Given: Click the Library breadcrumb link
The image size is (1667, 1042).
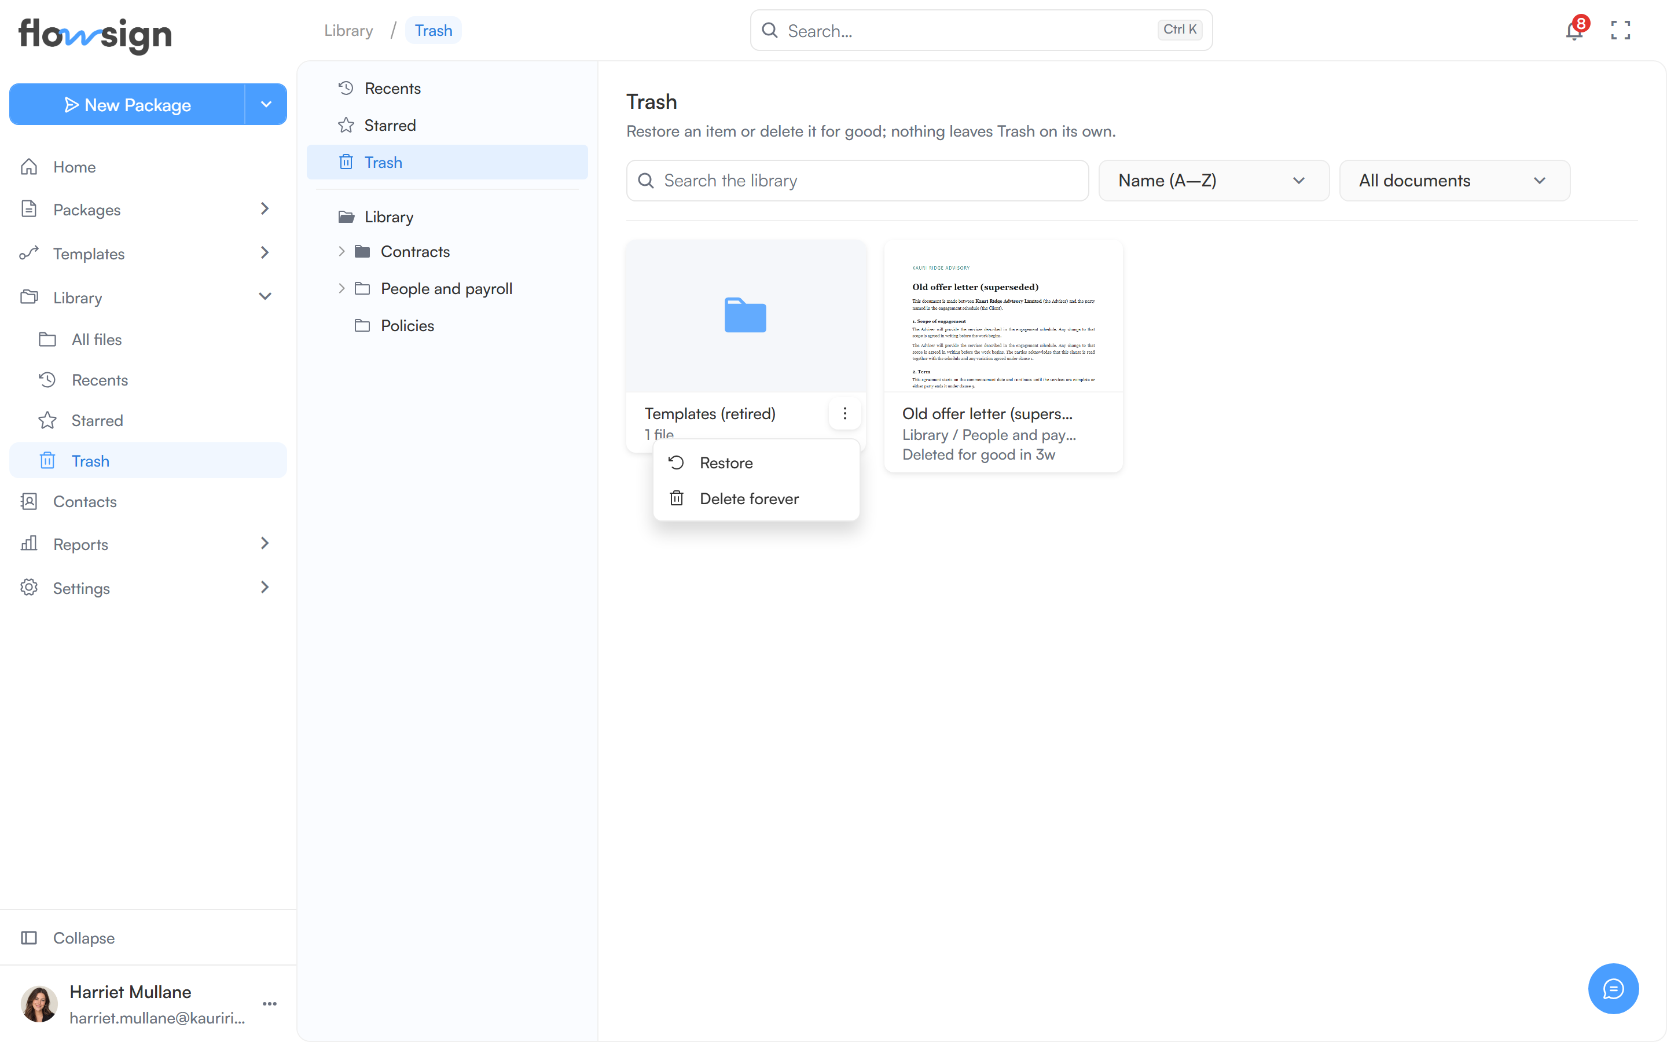Looking at the screenshot, I should pyautogui.click(x=348, y=30).
